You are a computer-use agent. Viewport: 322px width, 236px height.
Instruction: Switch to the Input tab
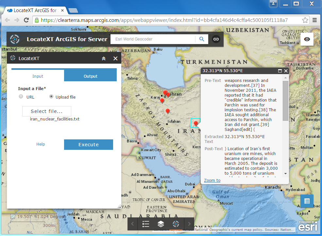(38, 76)
